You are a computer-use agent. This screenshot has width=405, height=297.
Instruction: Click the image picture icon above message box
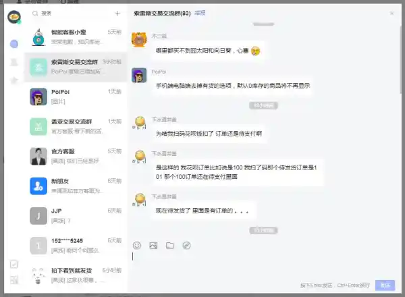[153, 245]
